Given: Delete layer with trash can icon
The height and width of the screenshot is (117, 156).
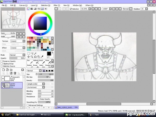Looking at the screenshot, I should [x=15, y=73].
